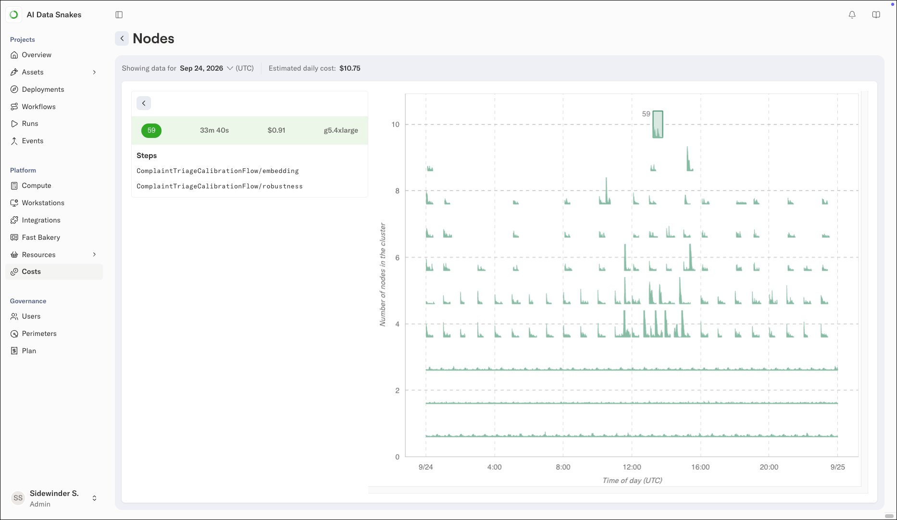897x520 pixels.
Task: Click the chart's vertical scrollbar track
Action: (x=864, y=292)
